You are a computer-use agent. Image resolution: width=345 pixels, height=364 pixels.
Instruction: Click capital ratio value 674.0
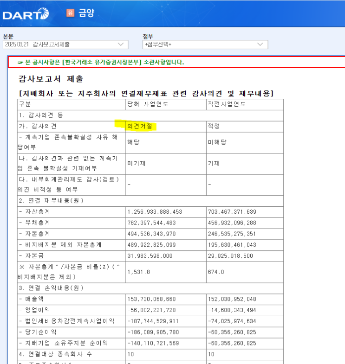(216, 272)
